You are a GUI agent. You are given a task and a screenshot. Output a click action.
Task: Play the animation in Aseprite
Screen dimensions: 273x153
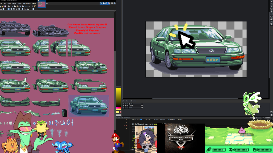[129, 101]
